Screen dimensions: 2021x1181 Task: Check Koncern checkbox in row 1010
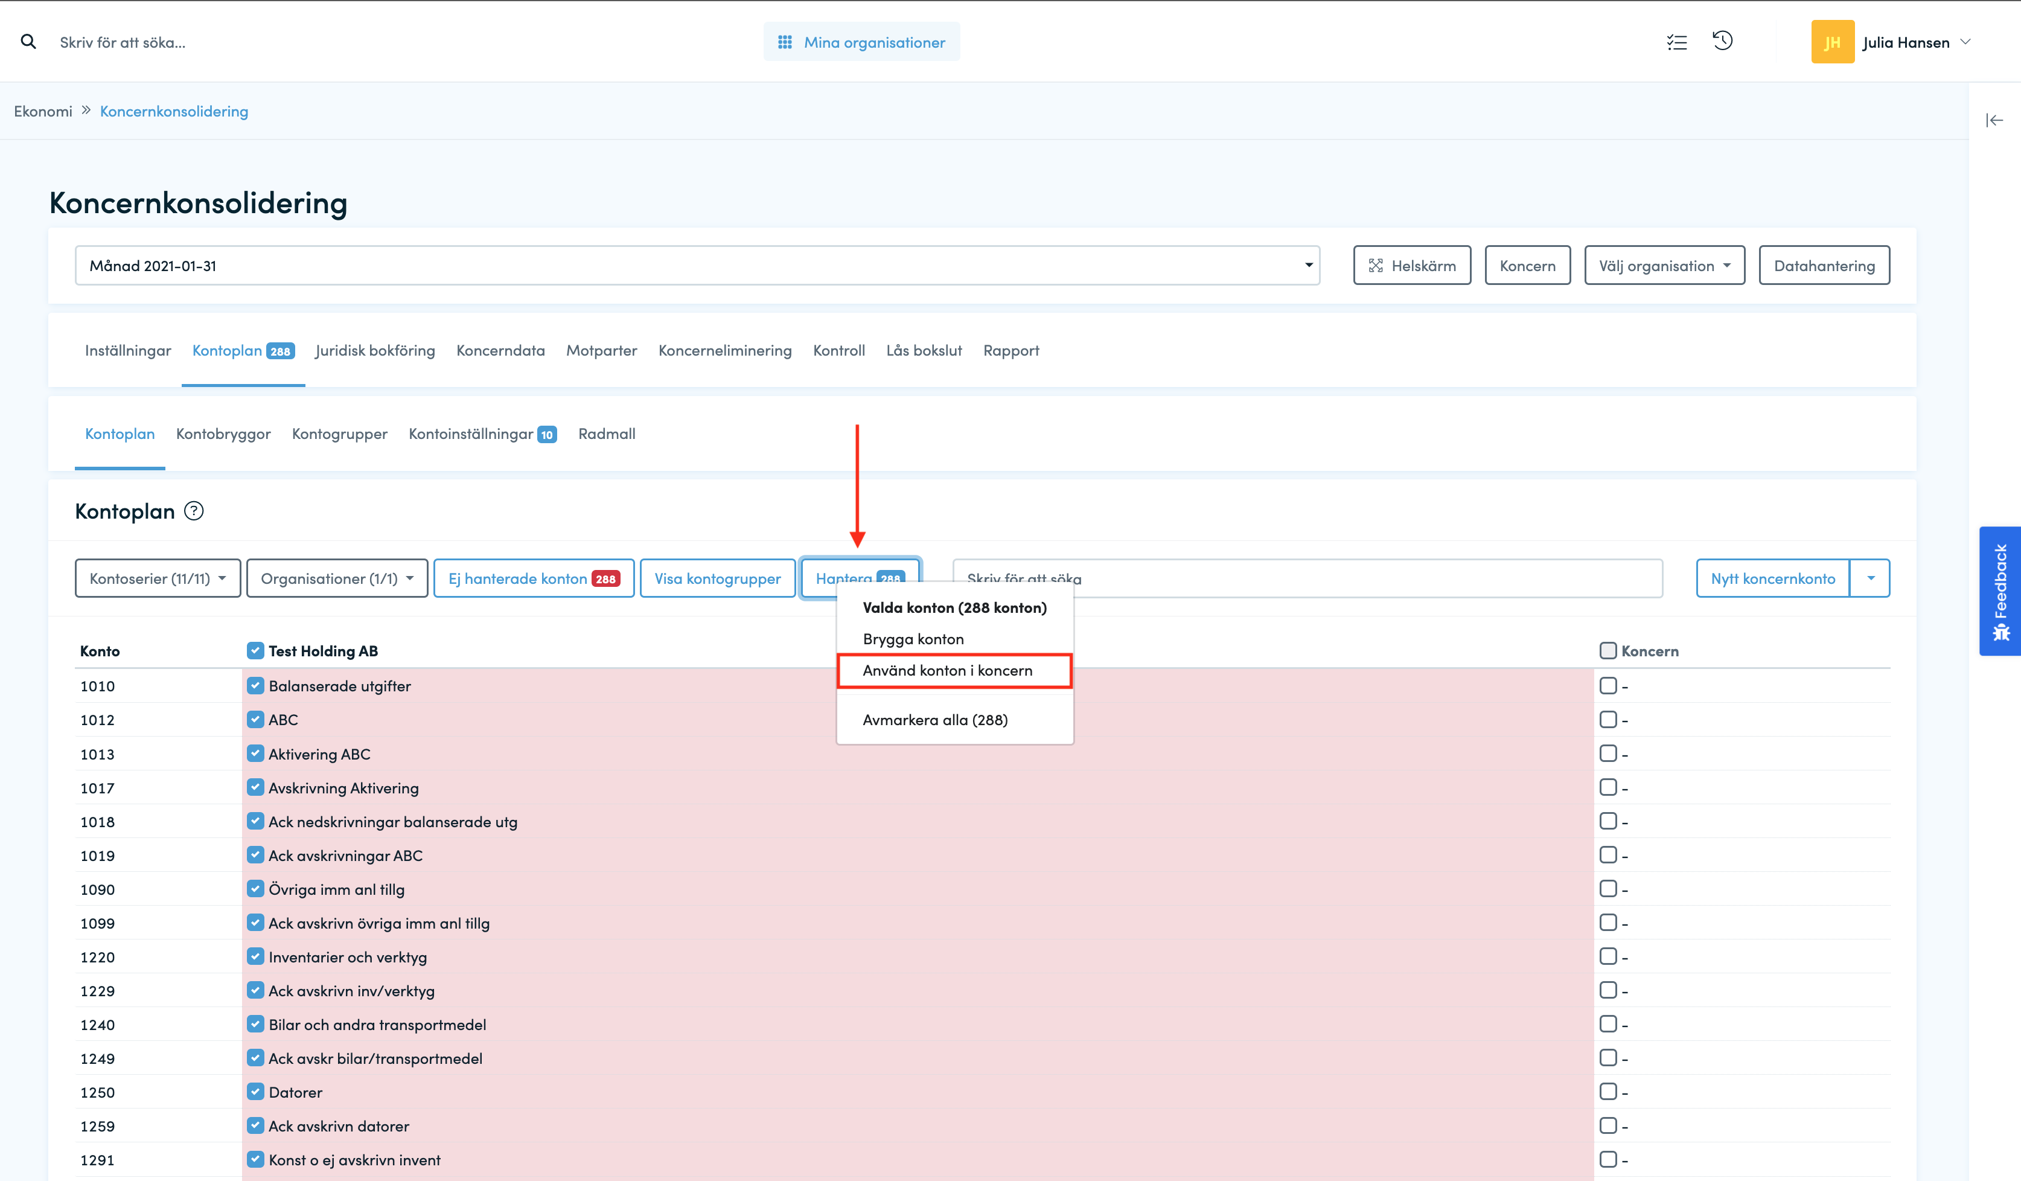click(1608, 685)
